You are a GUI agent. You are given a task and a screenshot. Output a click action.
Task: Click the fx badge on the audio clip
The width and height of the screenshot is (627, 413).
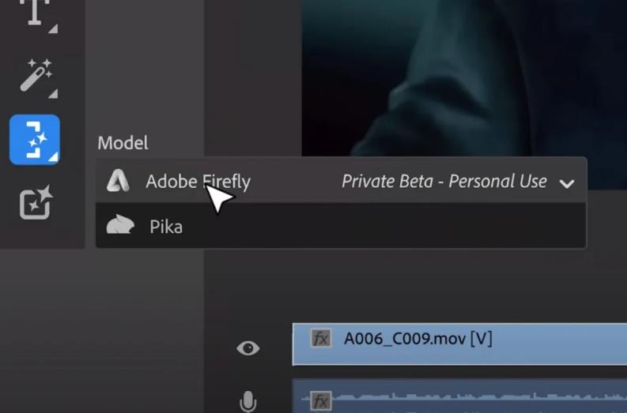(321, 400)
